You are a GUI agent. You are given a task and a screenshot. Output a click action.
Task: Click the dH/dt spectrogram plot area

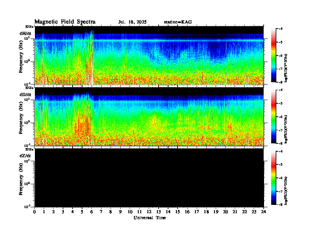click(x=149, y=55)
